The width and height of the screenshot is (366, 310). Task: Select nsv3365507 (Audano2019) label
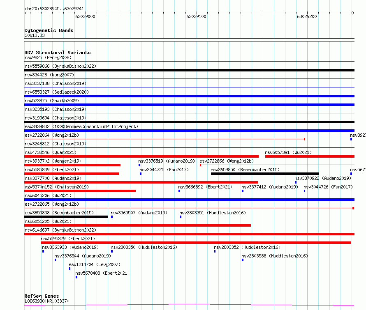pyautogui.click(x=139, y=213)
